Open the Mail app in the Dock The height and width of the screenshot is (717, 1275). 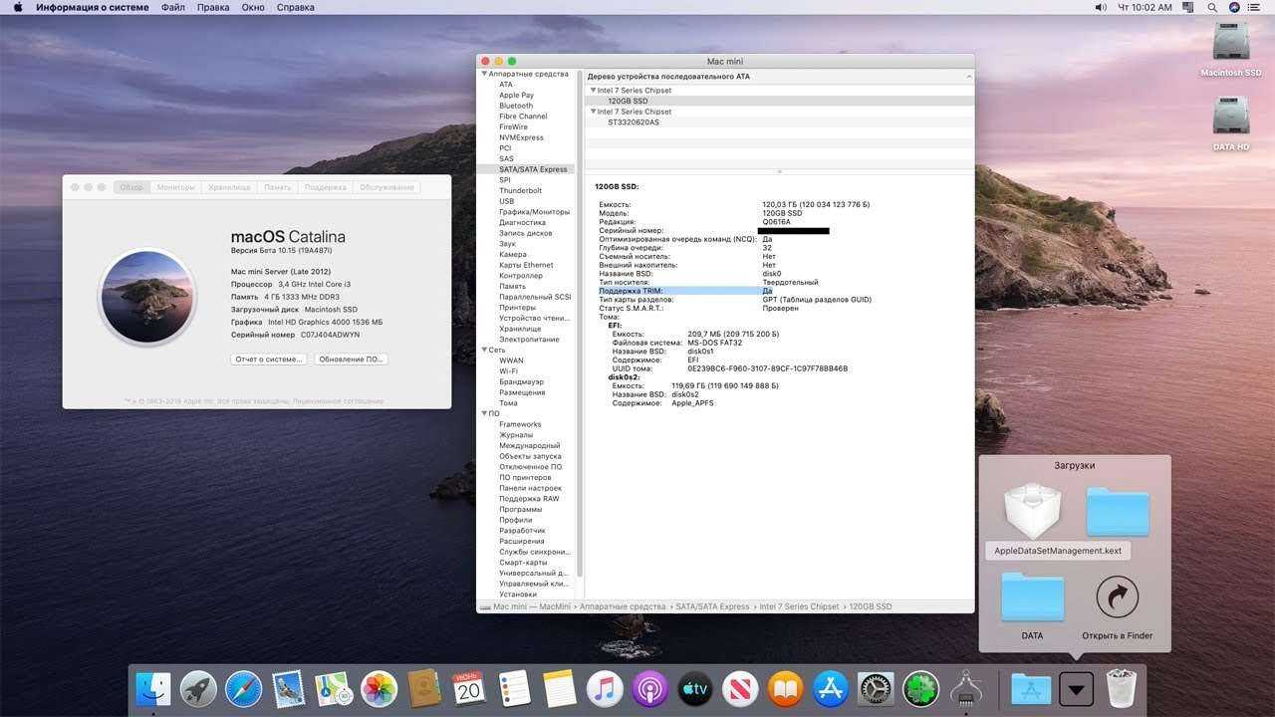click(289, 688)
